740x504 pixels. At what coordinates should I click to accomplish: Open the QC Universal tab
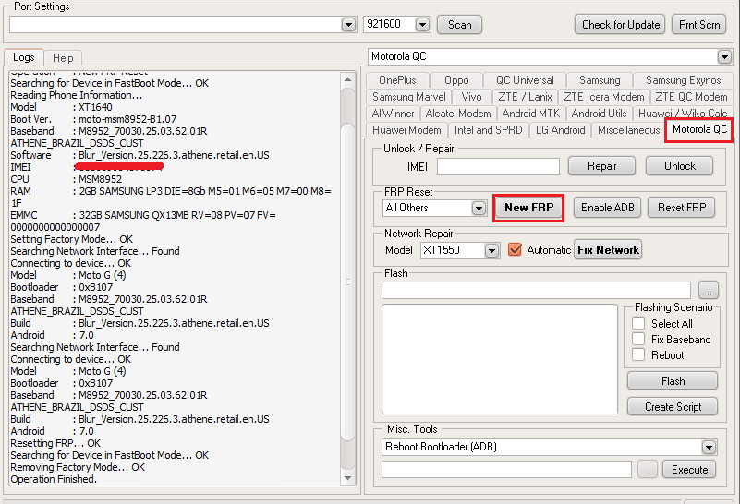pyautogui.click(x=525, y=80)
